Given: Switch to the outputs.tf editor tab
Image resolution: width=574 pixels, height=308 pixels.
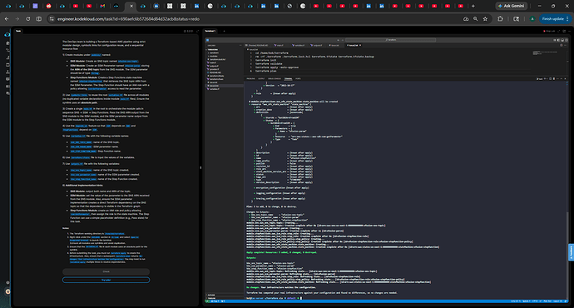Looking at the screenshot, I should point(316,46).
